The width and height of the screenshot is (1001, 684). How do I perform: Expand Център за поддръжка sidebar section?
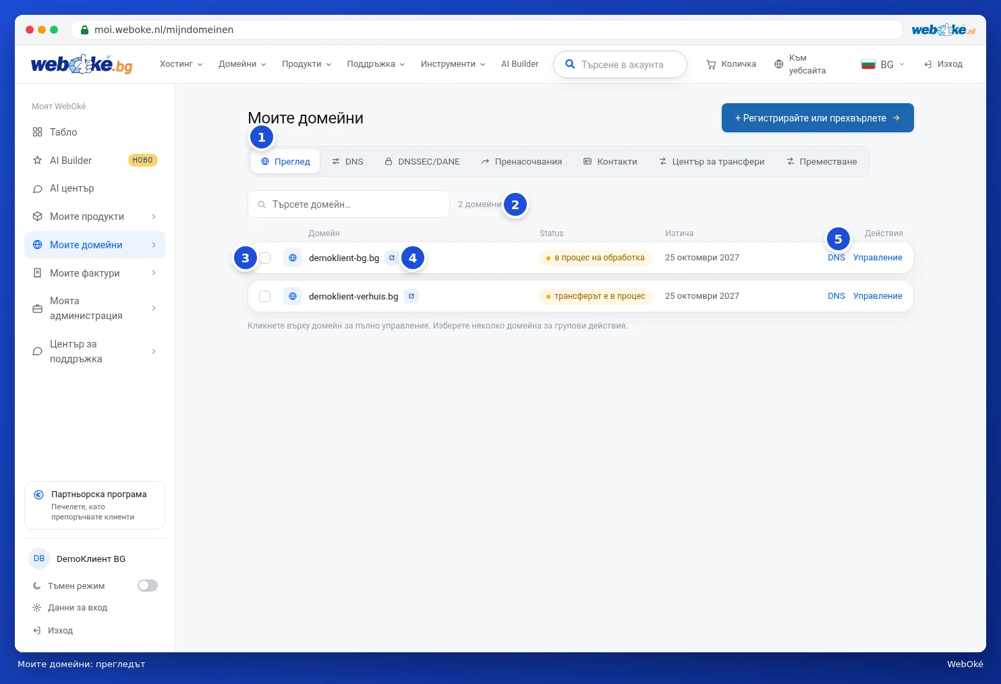click(94, 351)
